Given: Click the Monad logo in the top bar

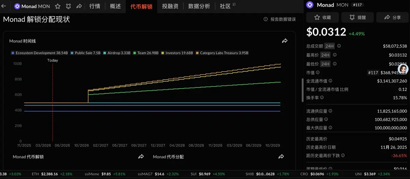Looking at the screenshot, I should [17, 6].
